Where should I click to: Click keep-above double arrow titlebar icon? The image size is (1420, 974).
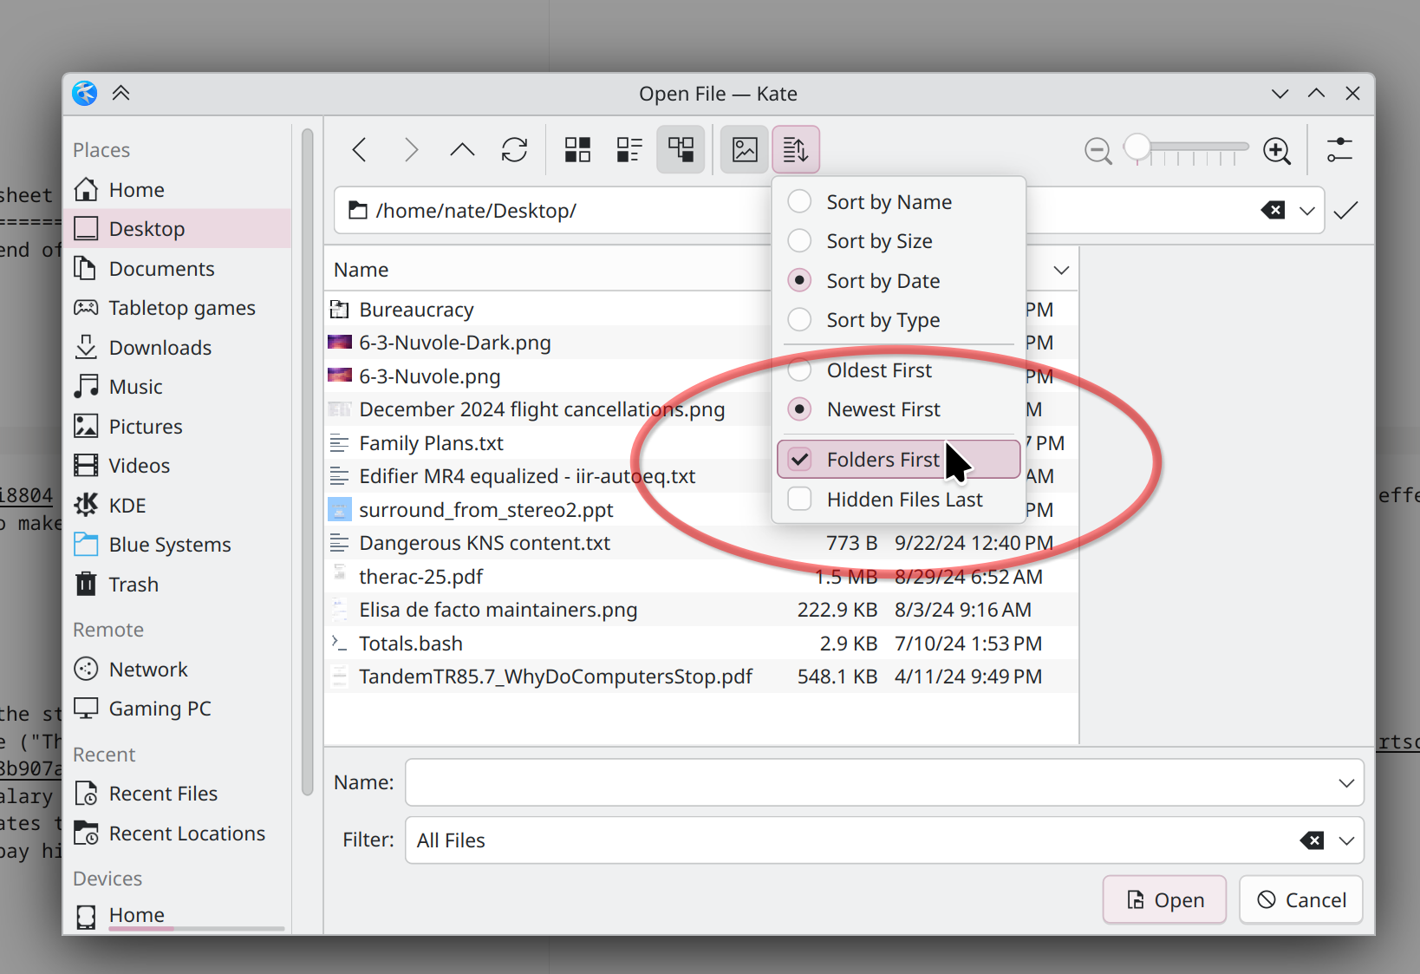121,94
